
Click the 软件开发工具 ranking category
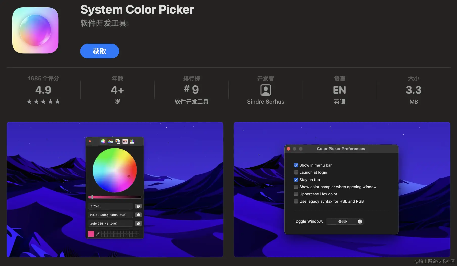[x=191, y=102]
